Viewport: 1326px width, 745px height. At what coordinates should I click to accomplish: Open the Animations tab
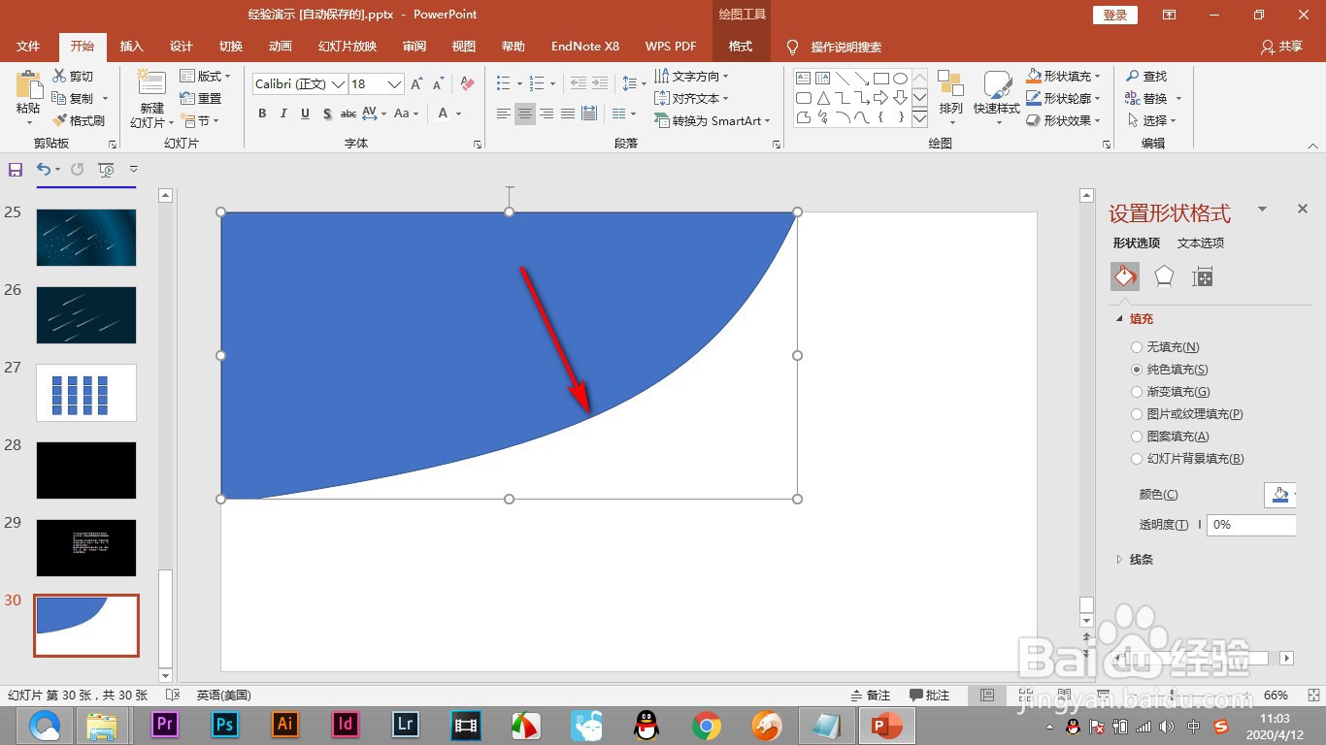click(x=281, y=47)
